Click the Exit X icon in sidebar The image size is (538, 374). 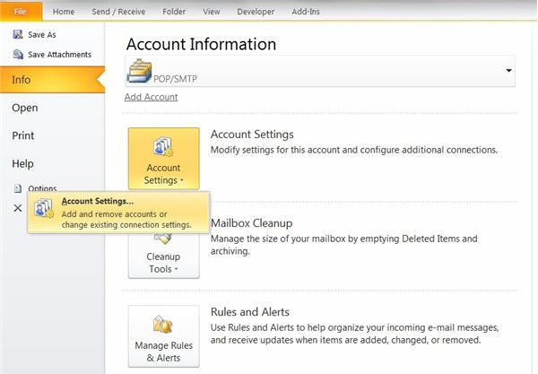18,208
